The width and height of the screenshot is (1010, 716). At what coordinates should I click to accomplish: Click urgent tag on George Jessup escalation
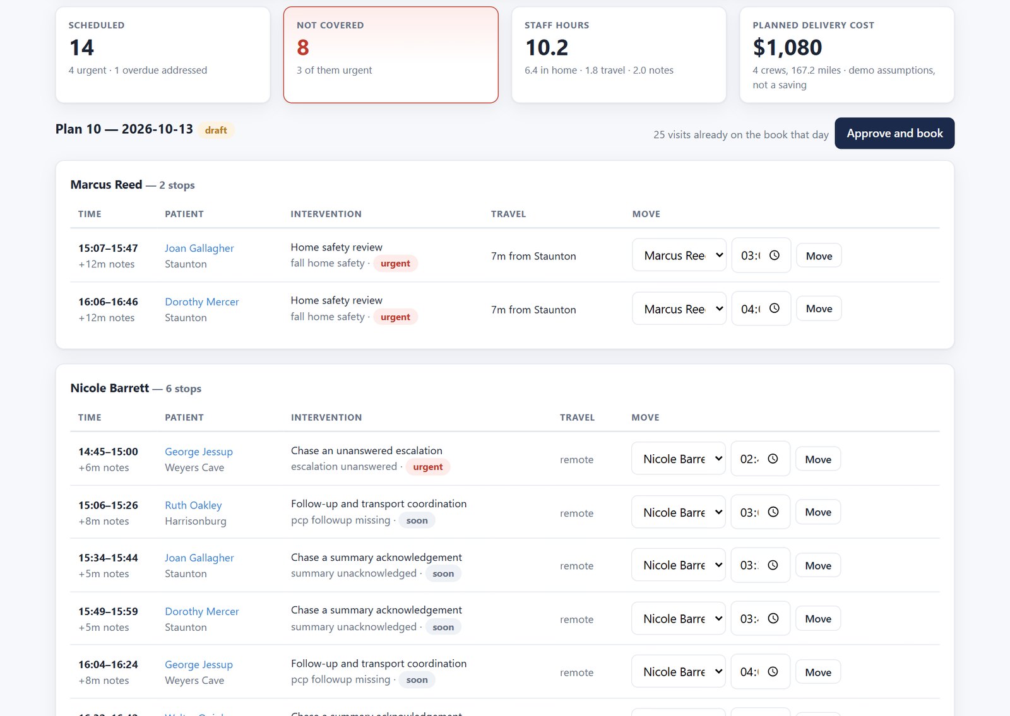pyautogui.click(x=428, y=467)
